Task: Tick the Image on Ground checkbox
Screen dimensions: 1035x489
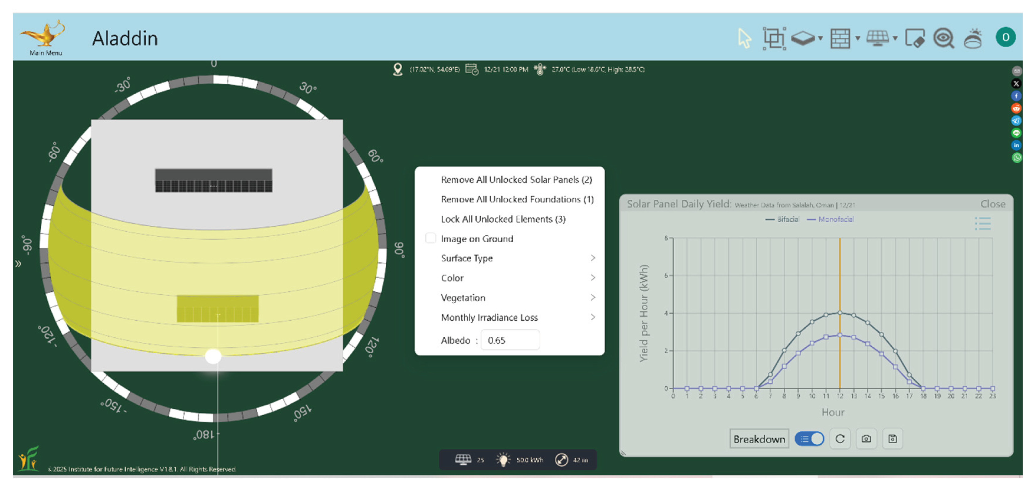Action: tap(430, 238)
